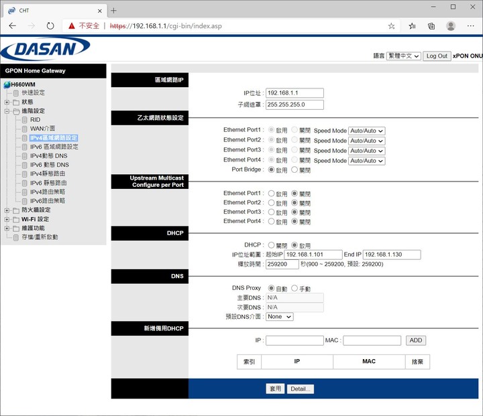Reload the current page

[50, 26]
